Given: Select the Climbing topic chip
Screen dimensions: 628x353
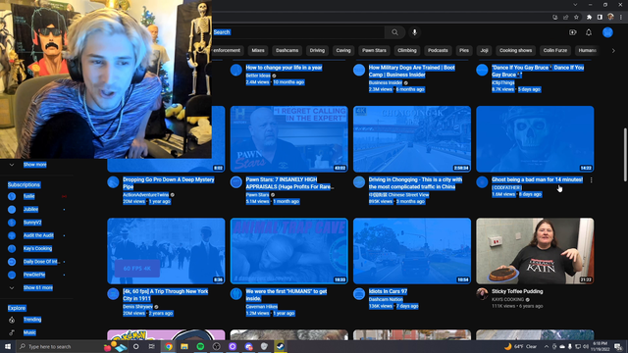Looking at the screenshot, I should point(407,50).
